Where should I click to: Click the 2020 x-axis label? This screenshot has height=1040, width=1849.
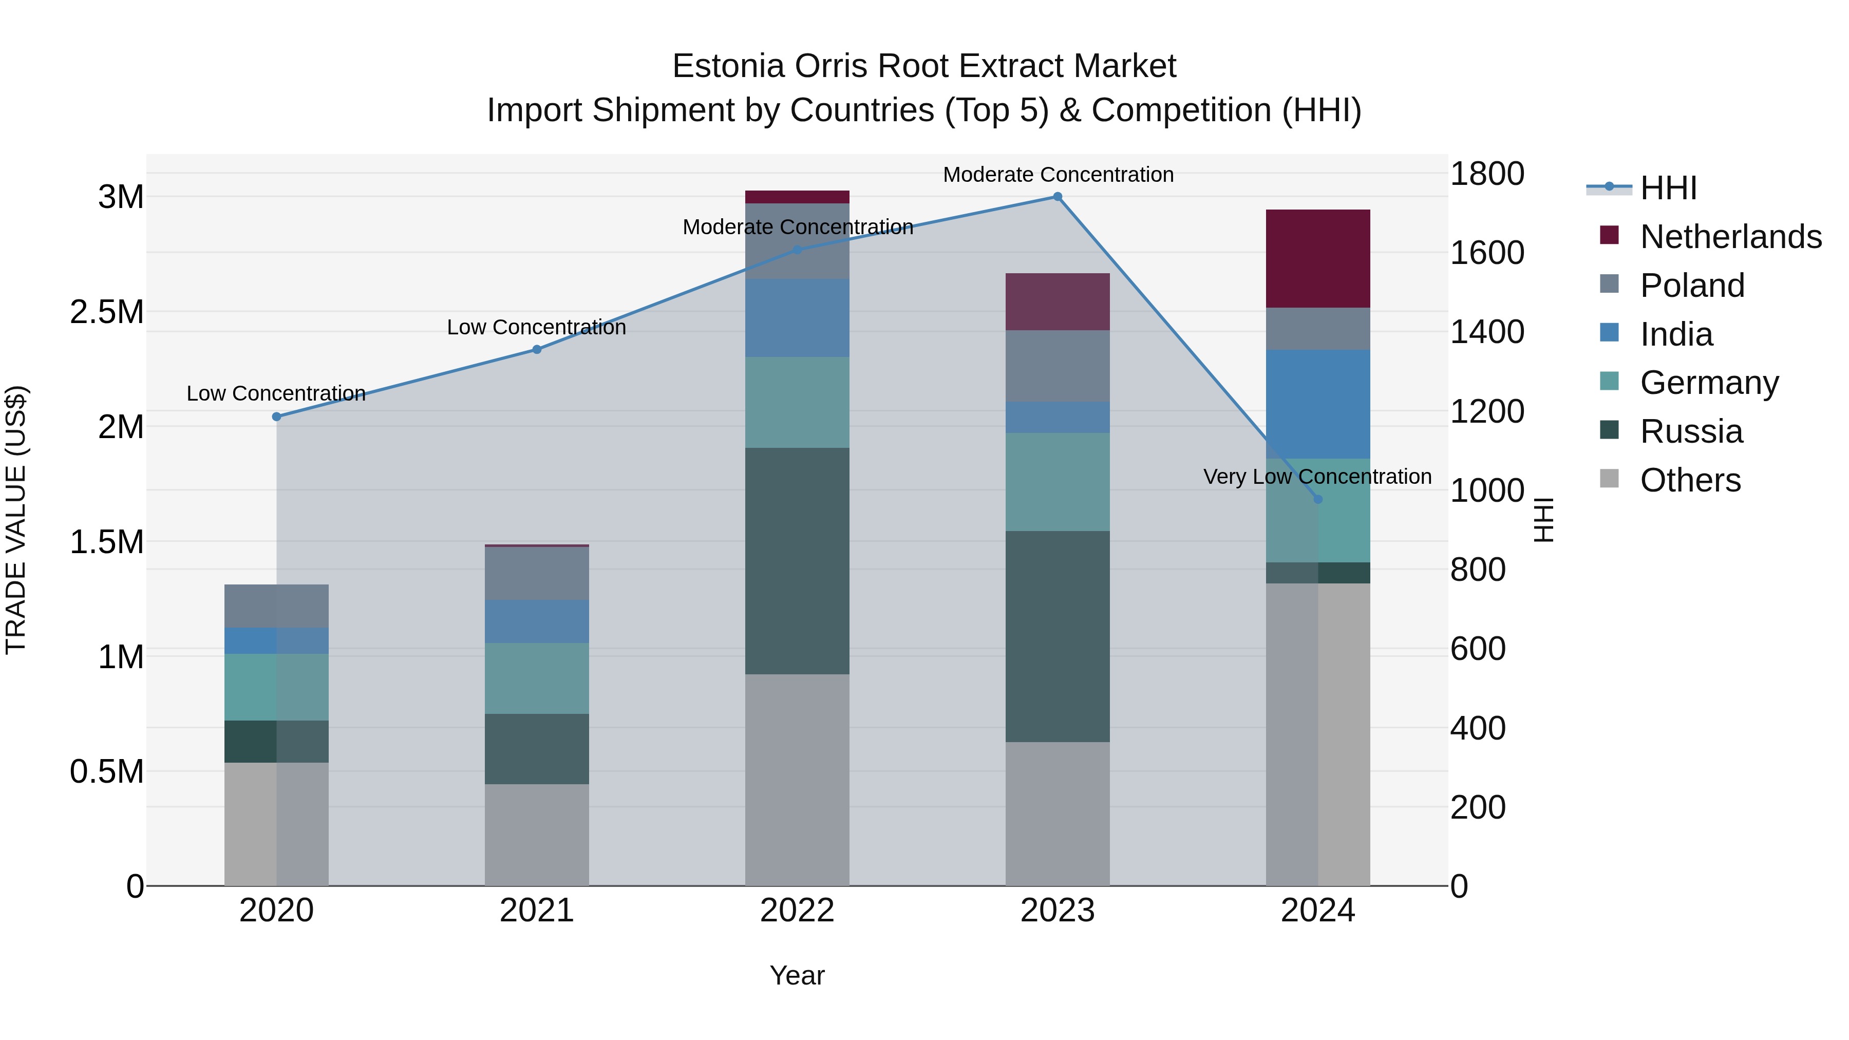click(x=276, y=911)
